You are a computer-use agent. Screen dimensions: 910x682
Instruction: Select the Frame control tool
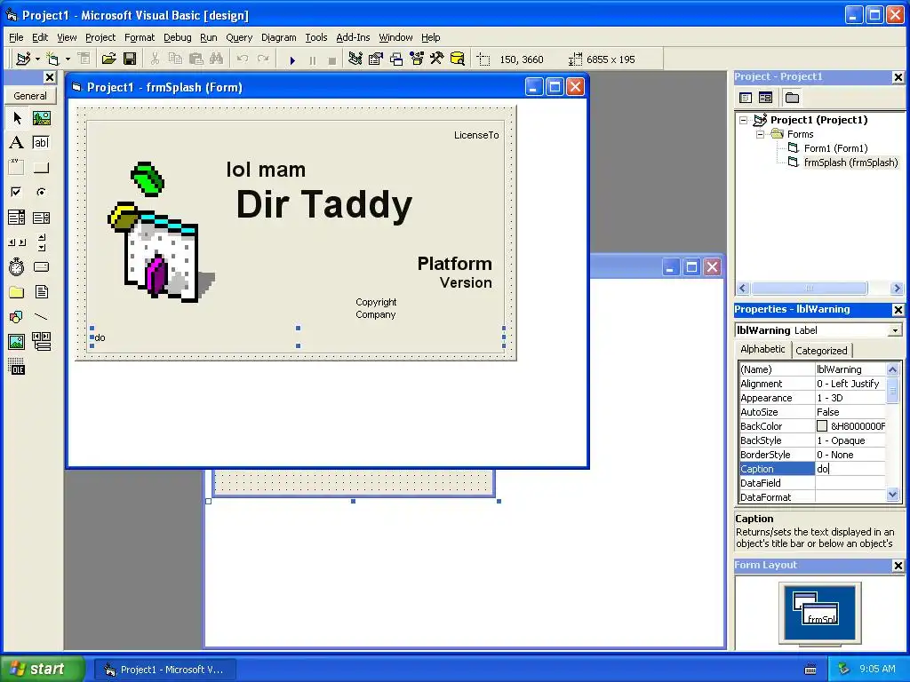coord(17,168)
